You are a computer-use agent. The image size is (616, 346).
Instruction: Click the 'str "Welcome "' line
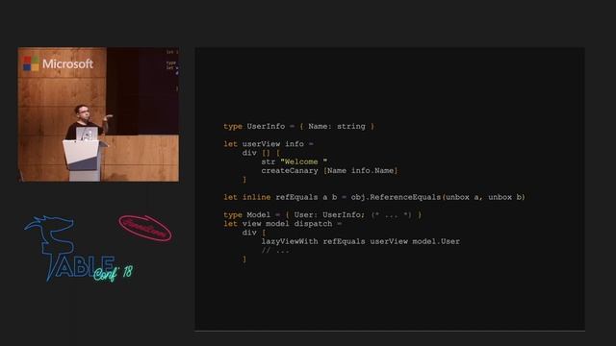point(294,161)
